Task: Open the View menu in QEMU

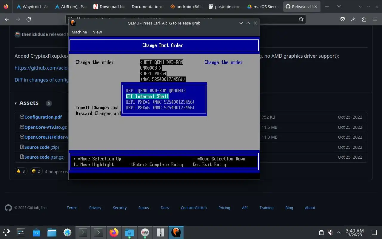Action: [x=97, y=32]
